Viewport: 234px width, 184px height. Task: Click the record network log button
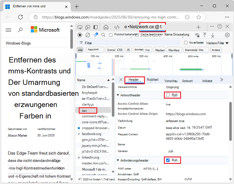tap(80, 35)
